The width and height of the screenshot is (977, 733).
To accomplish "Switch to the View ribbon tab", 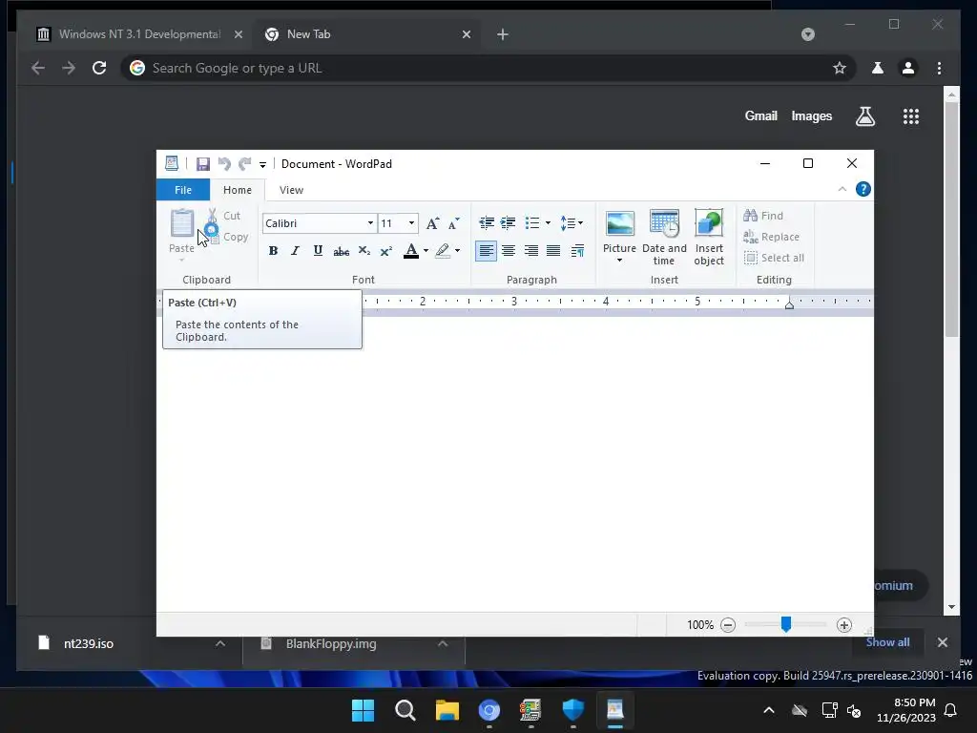I will click(291, 190).
